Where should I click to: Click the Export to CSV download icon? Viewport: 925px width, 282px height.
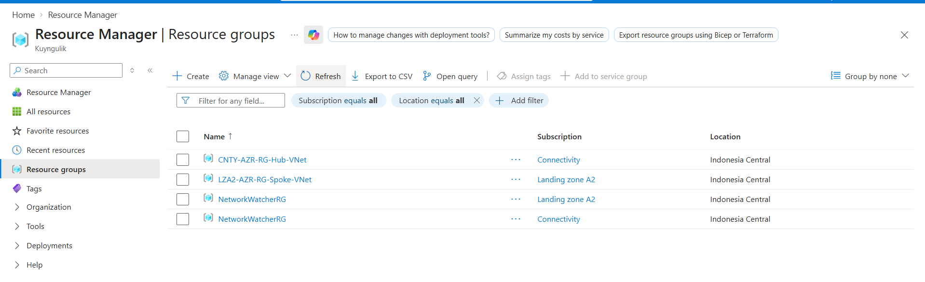pyautogui.click(x=355, y=76)
